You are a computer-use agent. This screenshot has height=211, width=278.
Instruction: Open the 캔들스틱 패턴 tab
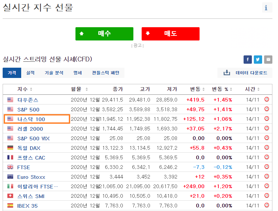pyautogui.click(x=106, y=73)
